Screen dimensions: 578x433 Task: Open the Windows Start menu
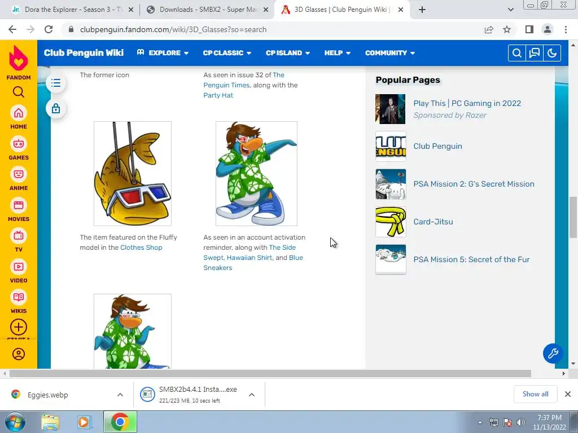point(15,422)
